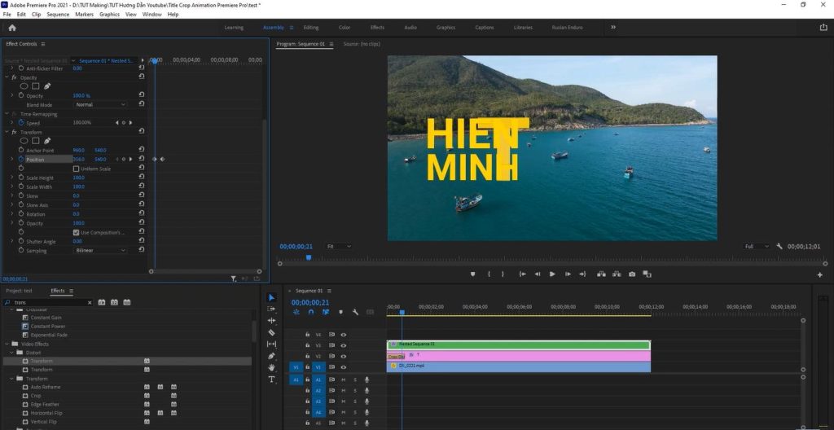Click voice-over record mic on A1

point(367,380)
